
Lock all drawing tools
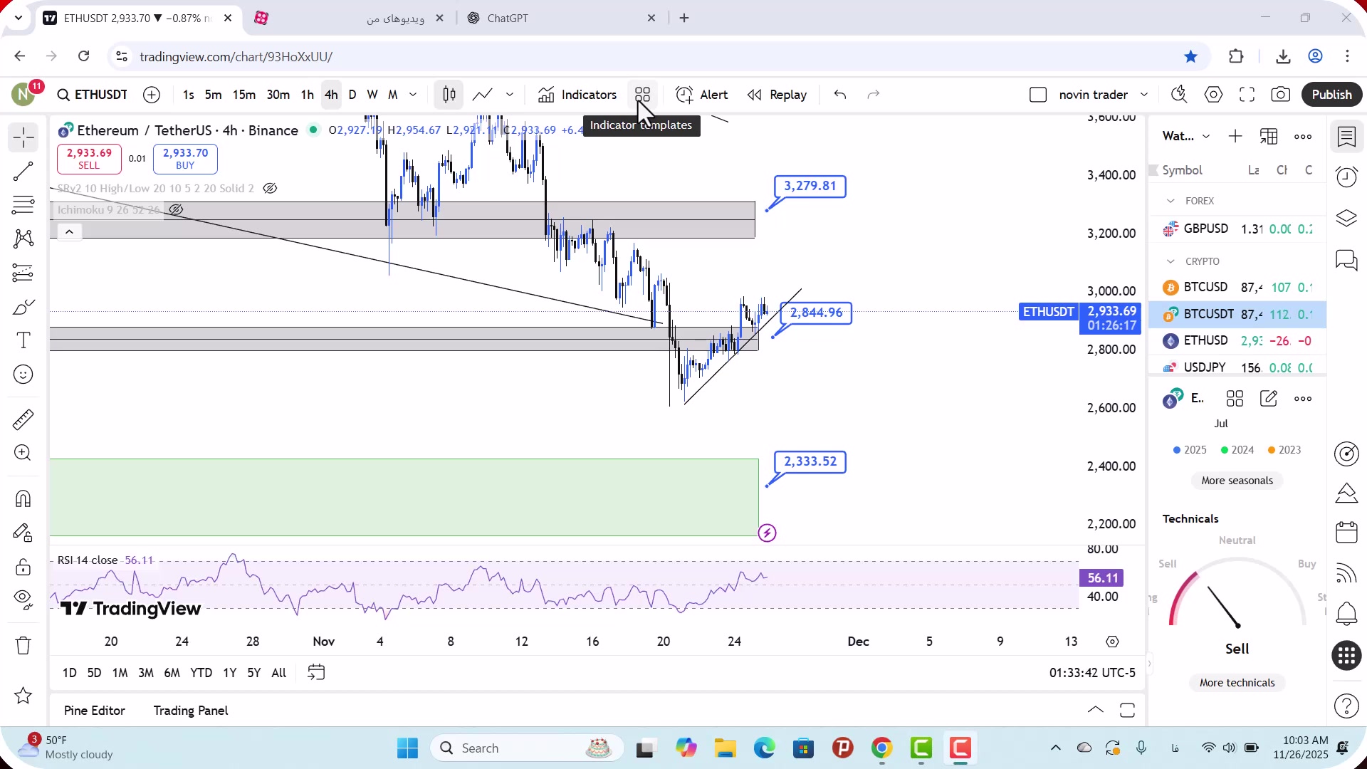23,567
